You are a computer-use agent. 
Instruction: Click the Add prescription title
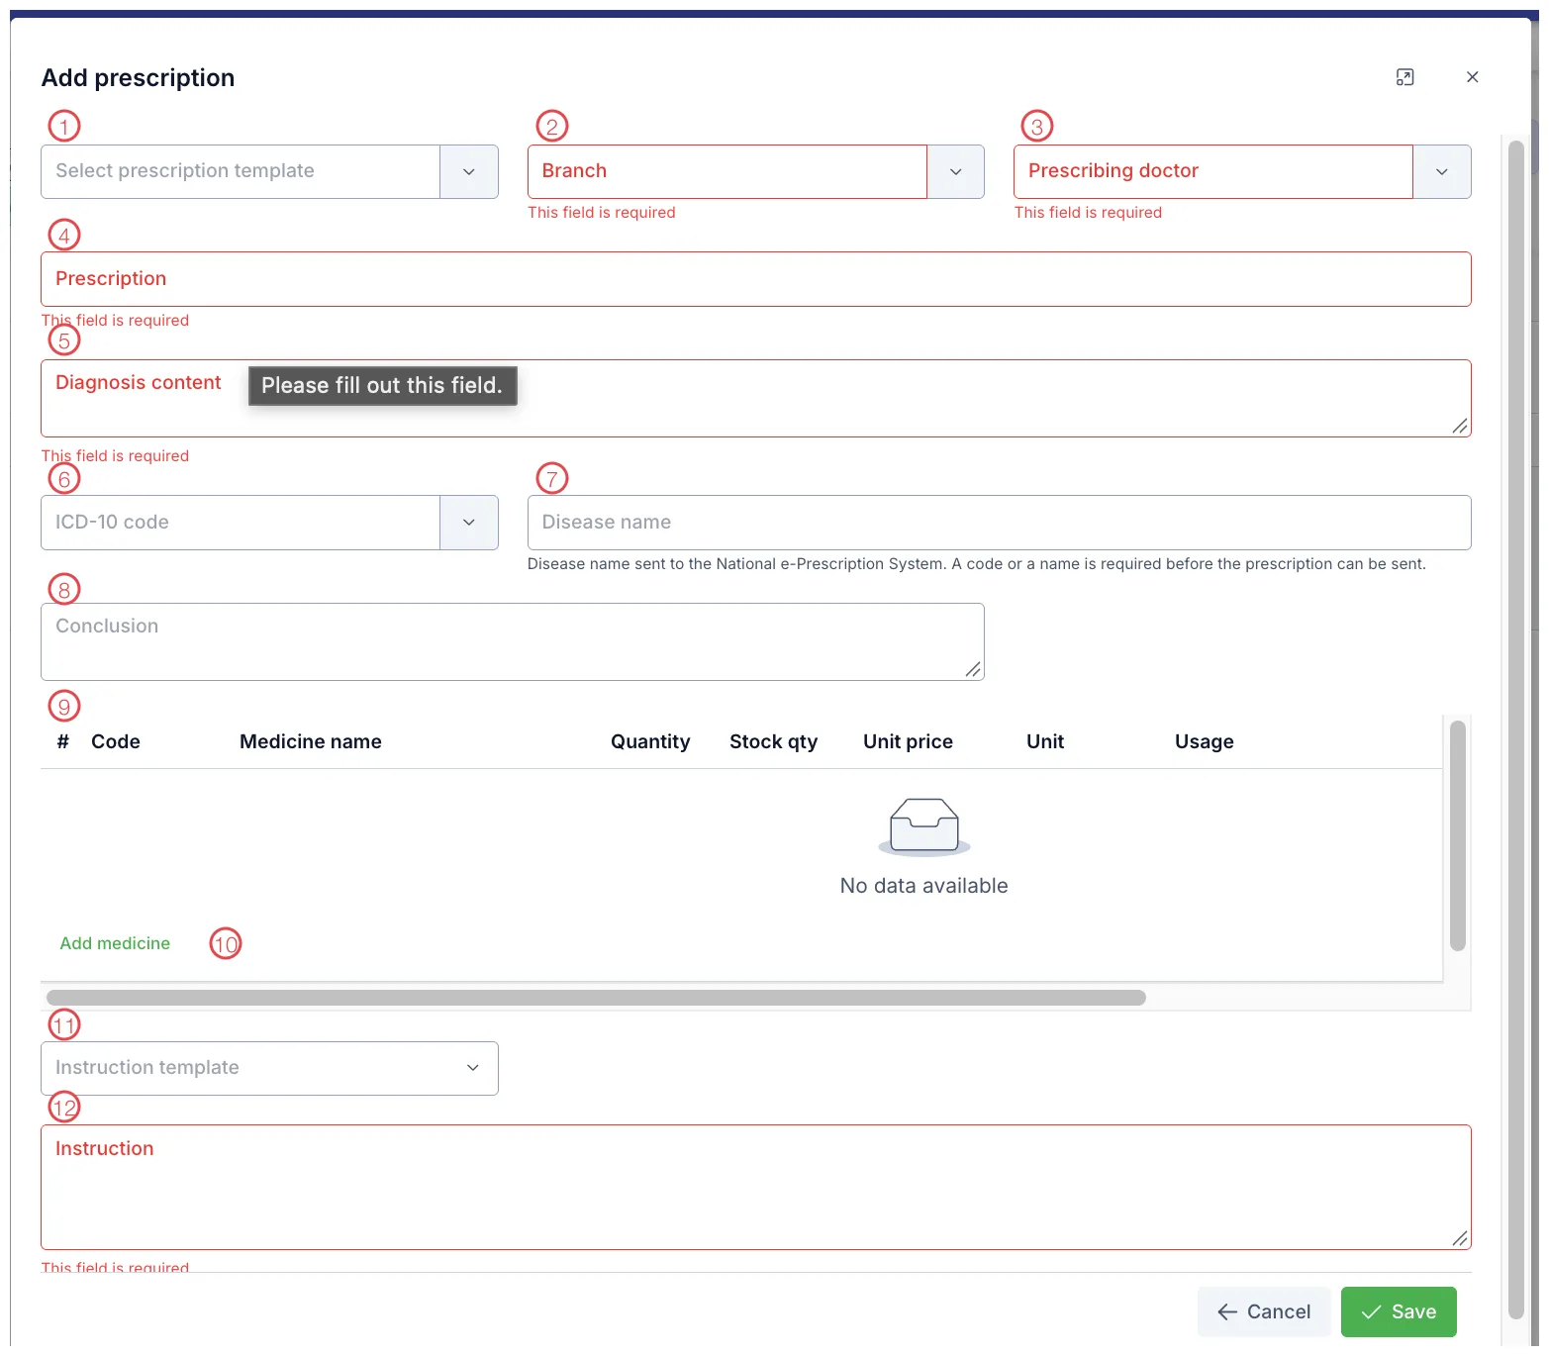pos(138,77)
